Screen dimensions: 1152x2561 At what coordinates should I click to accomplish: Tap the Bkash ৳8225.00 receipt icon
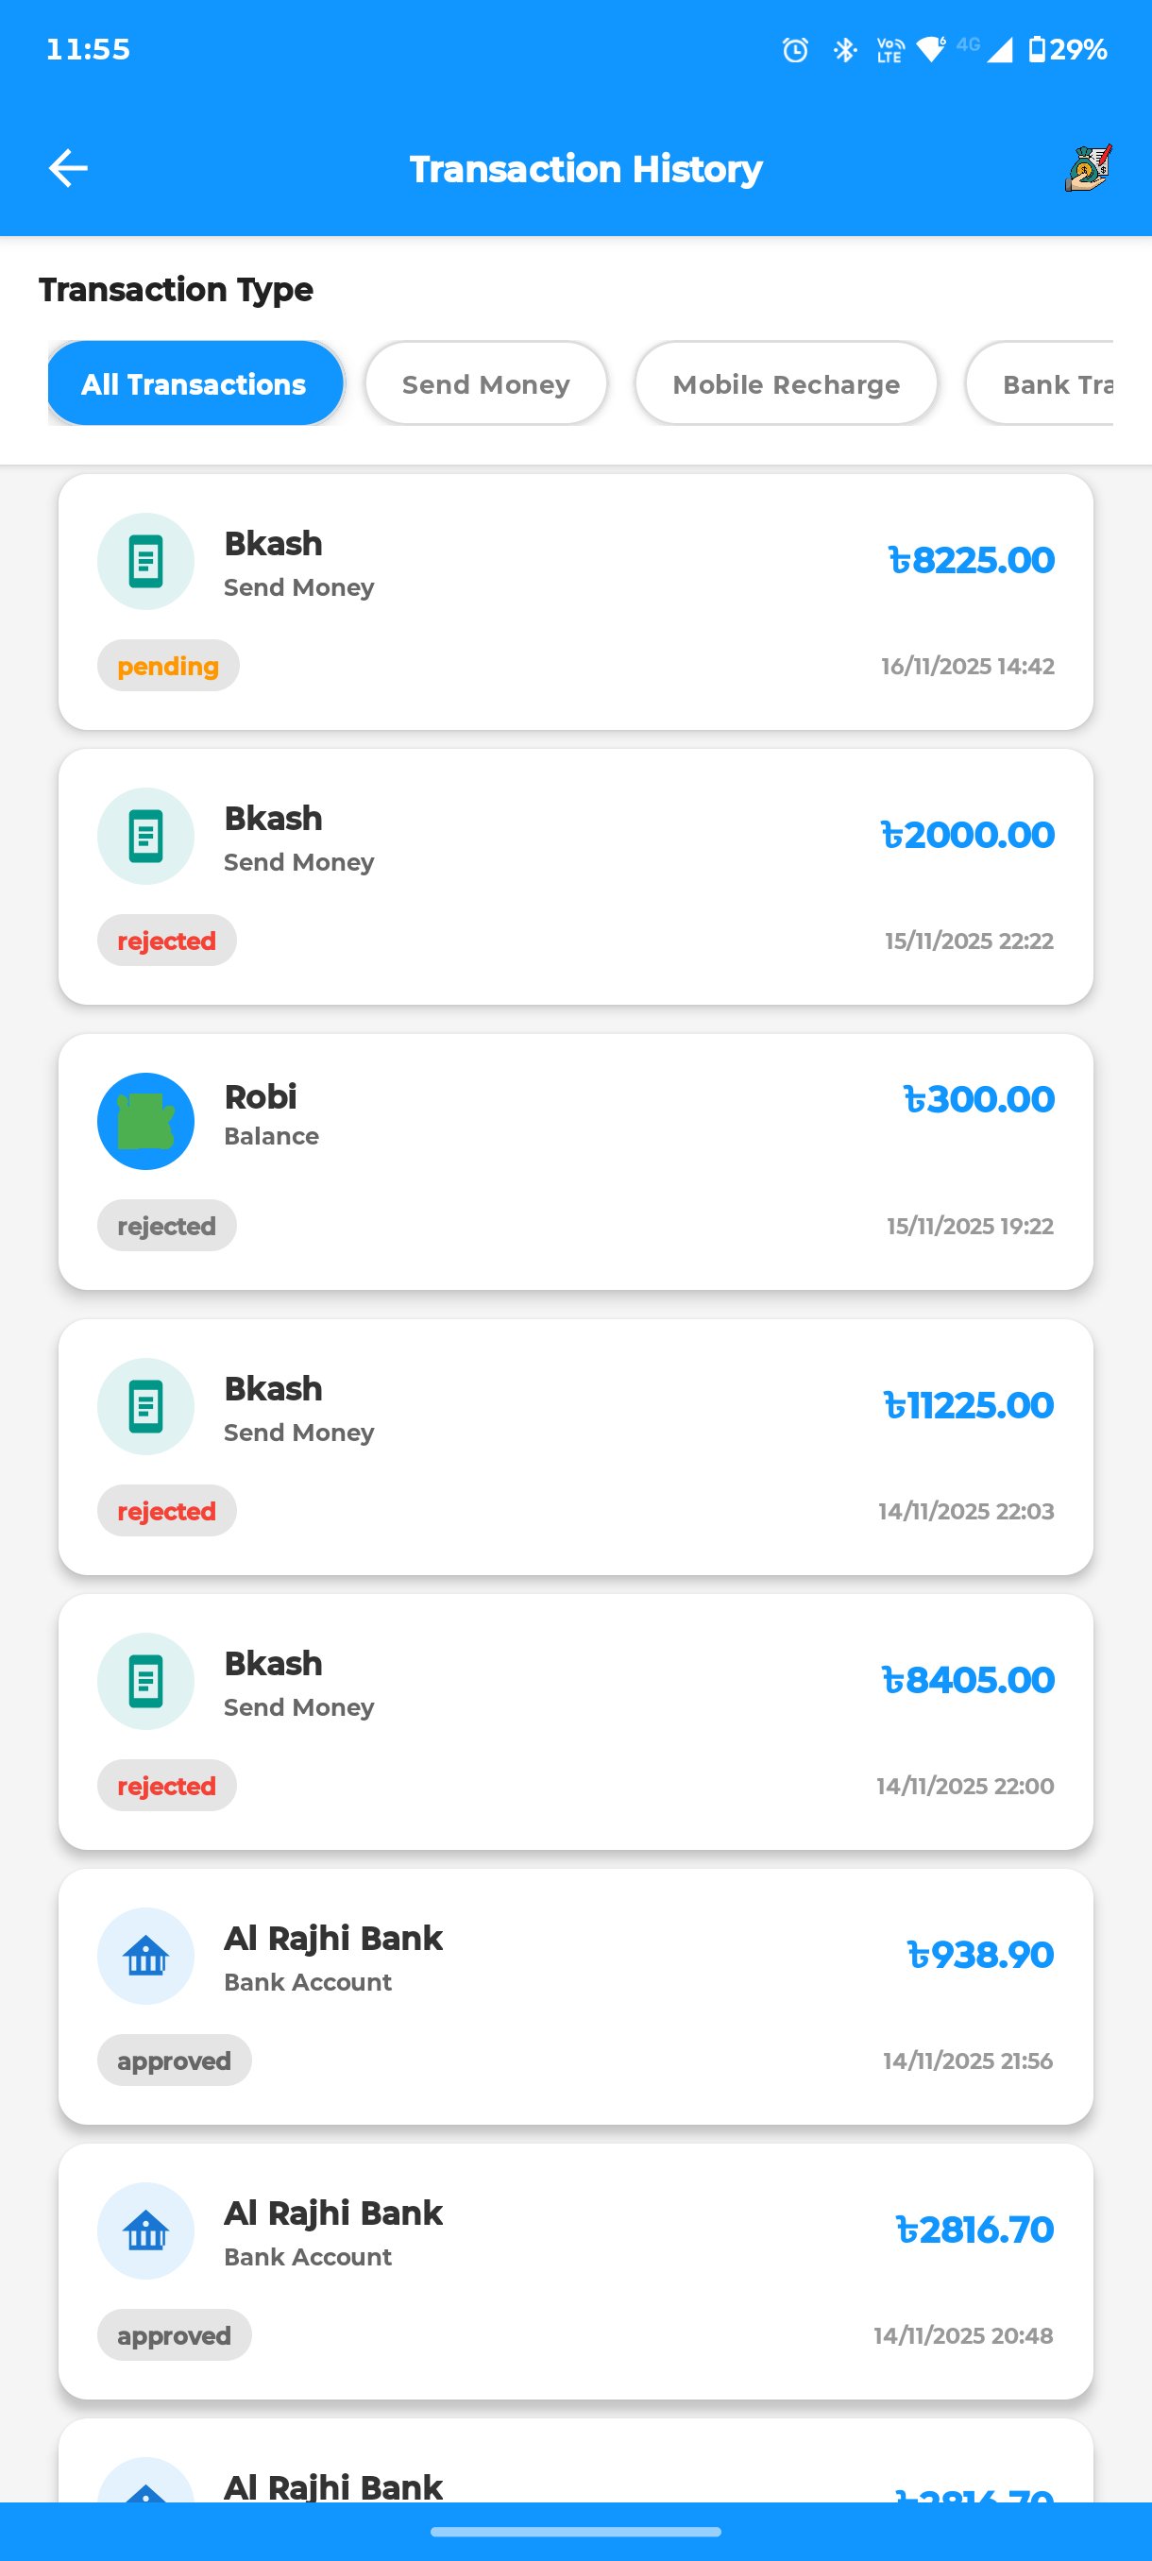pos(145,562)
